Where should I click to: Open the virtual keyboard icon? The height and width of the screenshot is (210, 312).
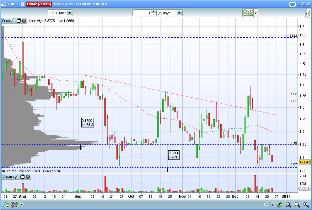292,4
